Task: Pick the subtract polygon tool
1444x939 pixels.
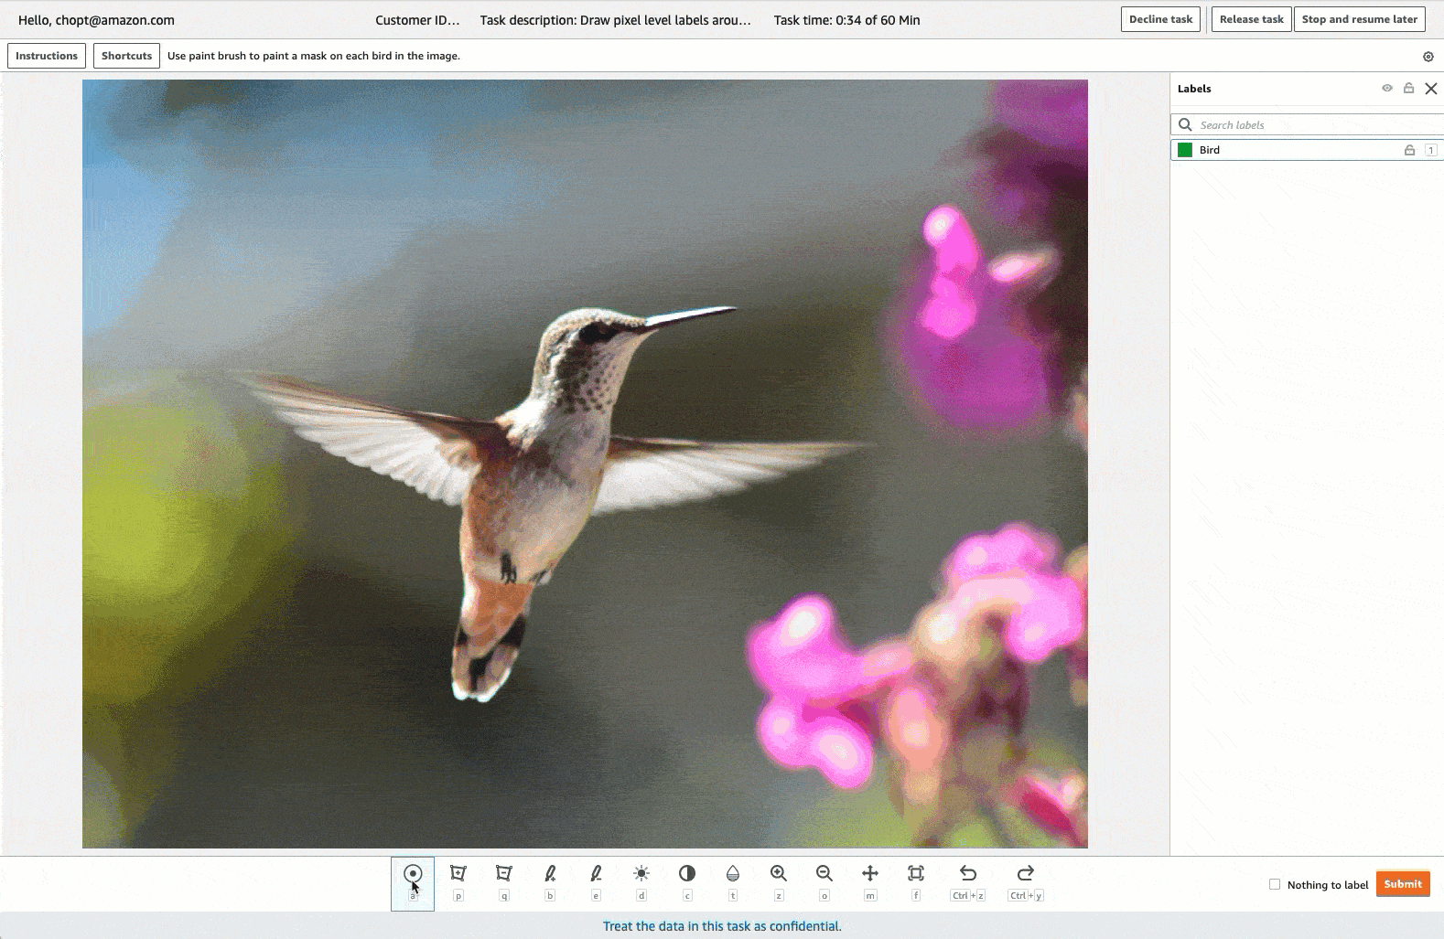Action: pyautogui.click(x=503, y=874)
